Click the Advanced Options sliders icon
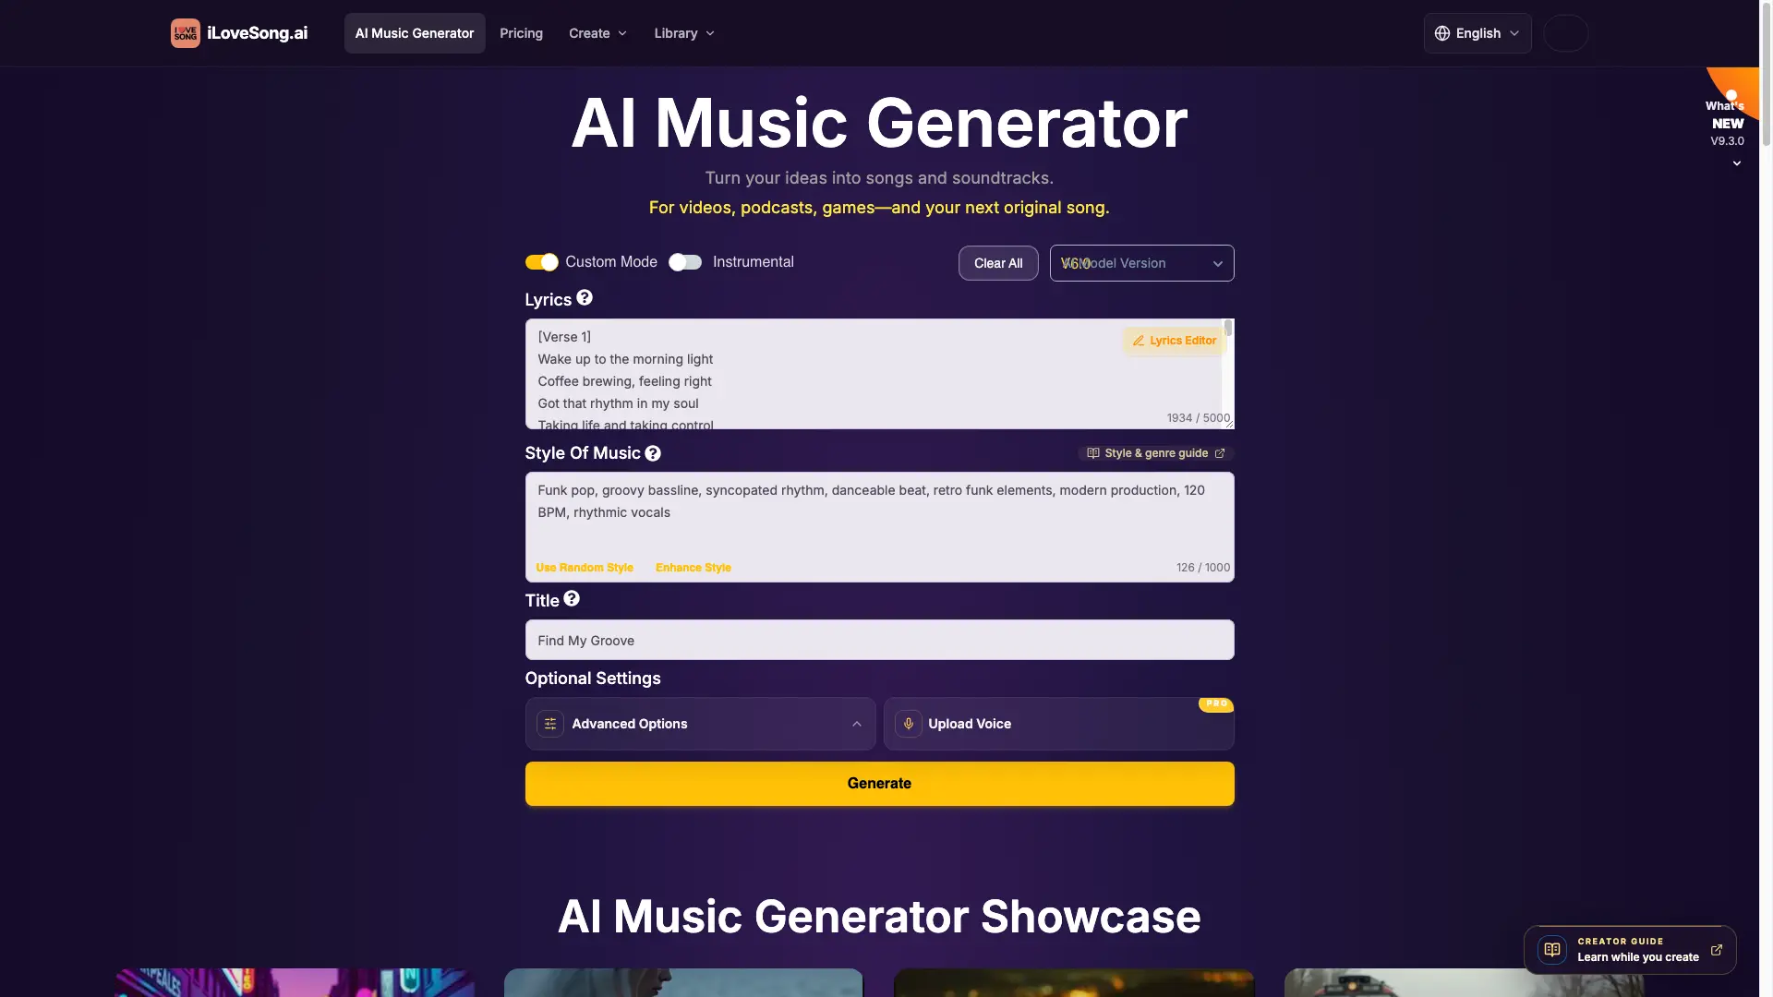 point(550,724)
